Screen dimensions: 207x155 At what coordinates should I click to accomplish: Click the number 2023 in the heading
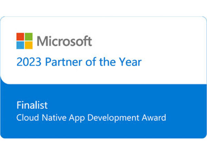point(29,62)
